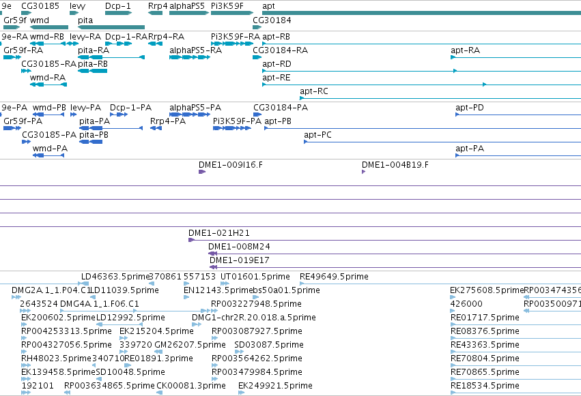
Task: Select transcript CG30184-RA
Action: [280, 50]
